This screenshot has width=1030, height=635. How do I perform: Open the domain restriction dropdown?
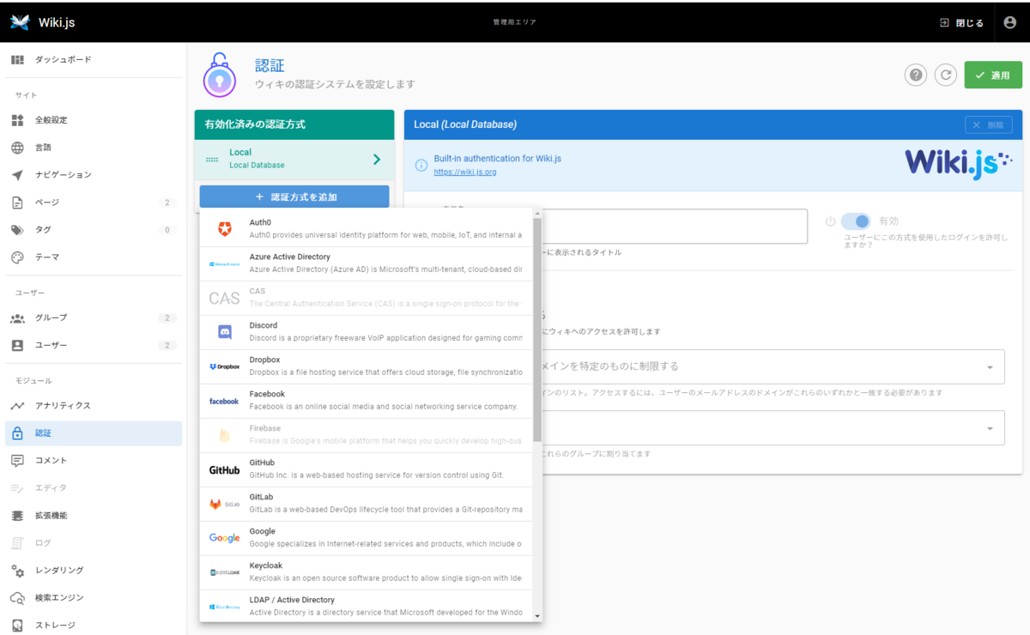click(990, 366)
